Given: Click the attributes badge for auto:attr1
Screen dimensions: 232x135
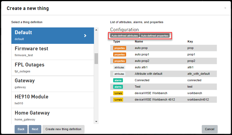Looking at the screenshot, I should click(x=119, y=67).
